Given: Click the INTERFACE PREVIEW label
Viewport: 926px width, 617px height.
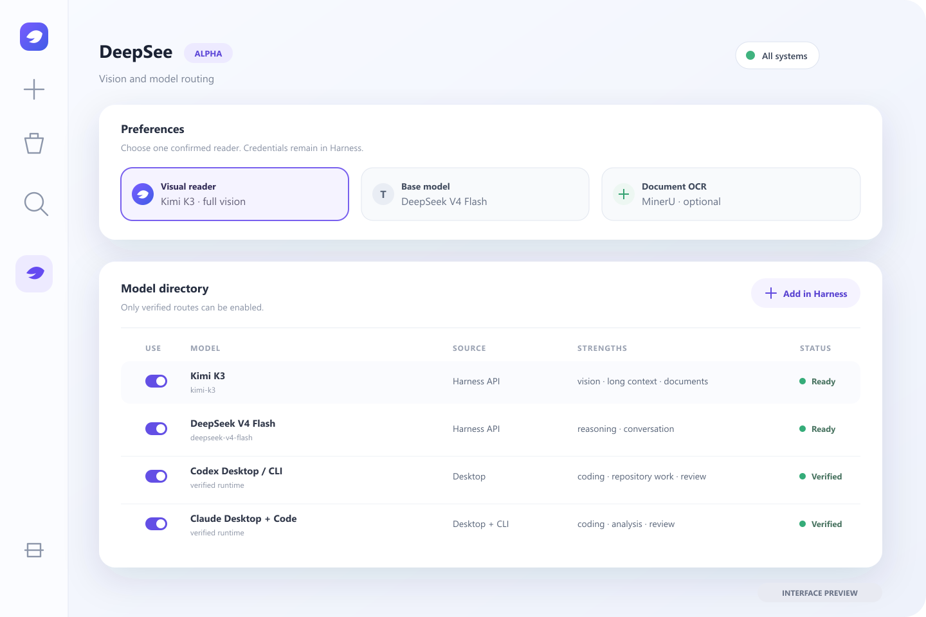Looking at the screenshot, I should coord(820,593).
